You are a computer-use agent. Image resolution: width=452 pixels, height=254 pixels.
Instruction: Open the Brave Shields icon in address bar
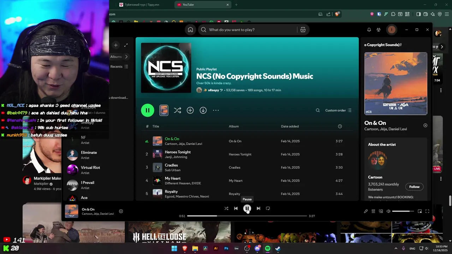tap(337, 14)
